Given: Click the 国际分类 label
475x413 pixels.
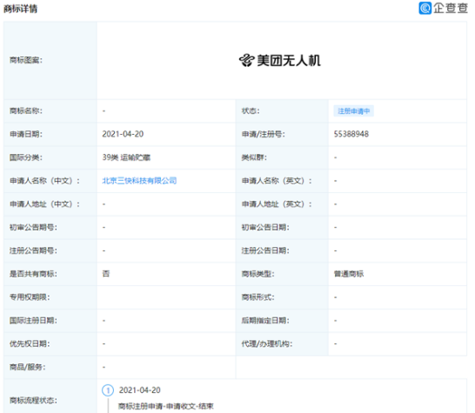Looking at the screenshot, I should [x=26, y=157].
